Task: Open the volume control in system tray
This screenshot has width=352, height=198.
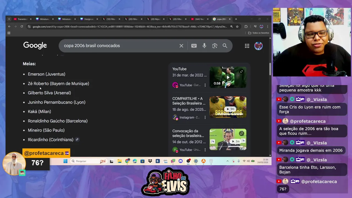Action: tap(248, 161)
